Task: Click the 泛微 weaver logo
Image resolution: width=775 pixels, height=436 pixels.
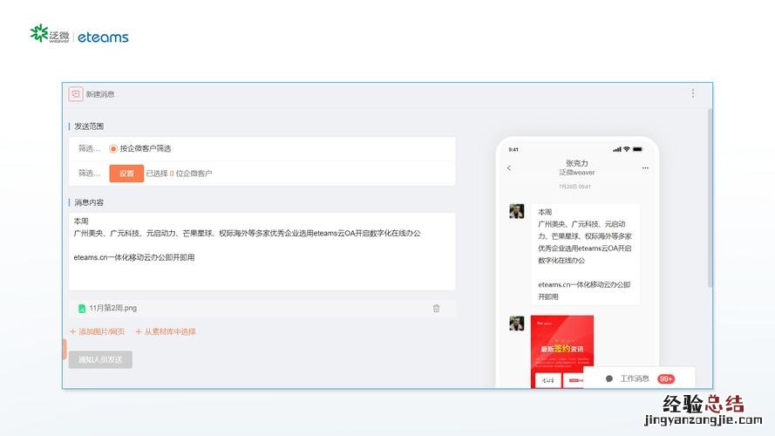Action: coord(50,34)
